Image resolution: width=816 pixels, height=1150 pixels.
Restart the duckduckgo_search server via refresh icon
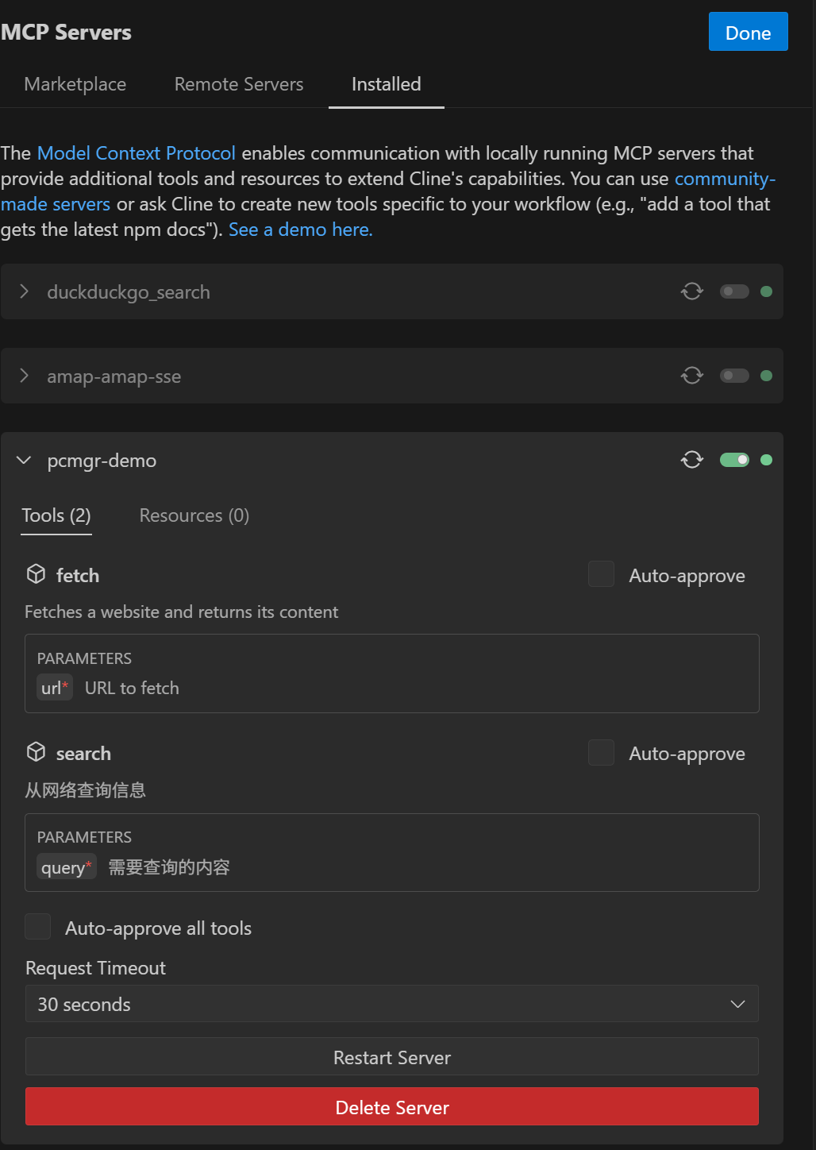[692, 291]
